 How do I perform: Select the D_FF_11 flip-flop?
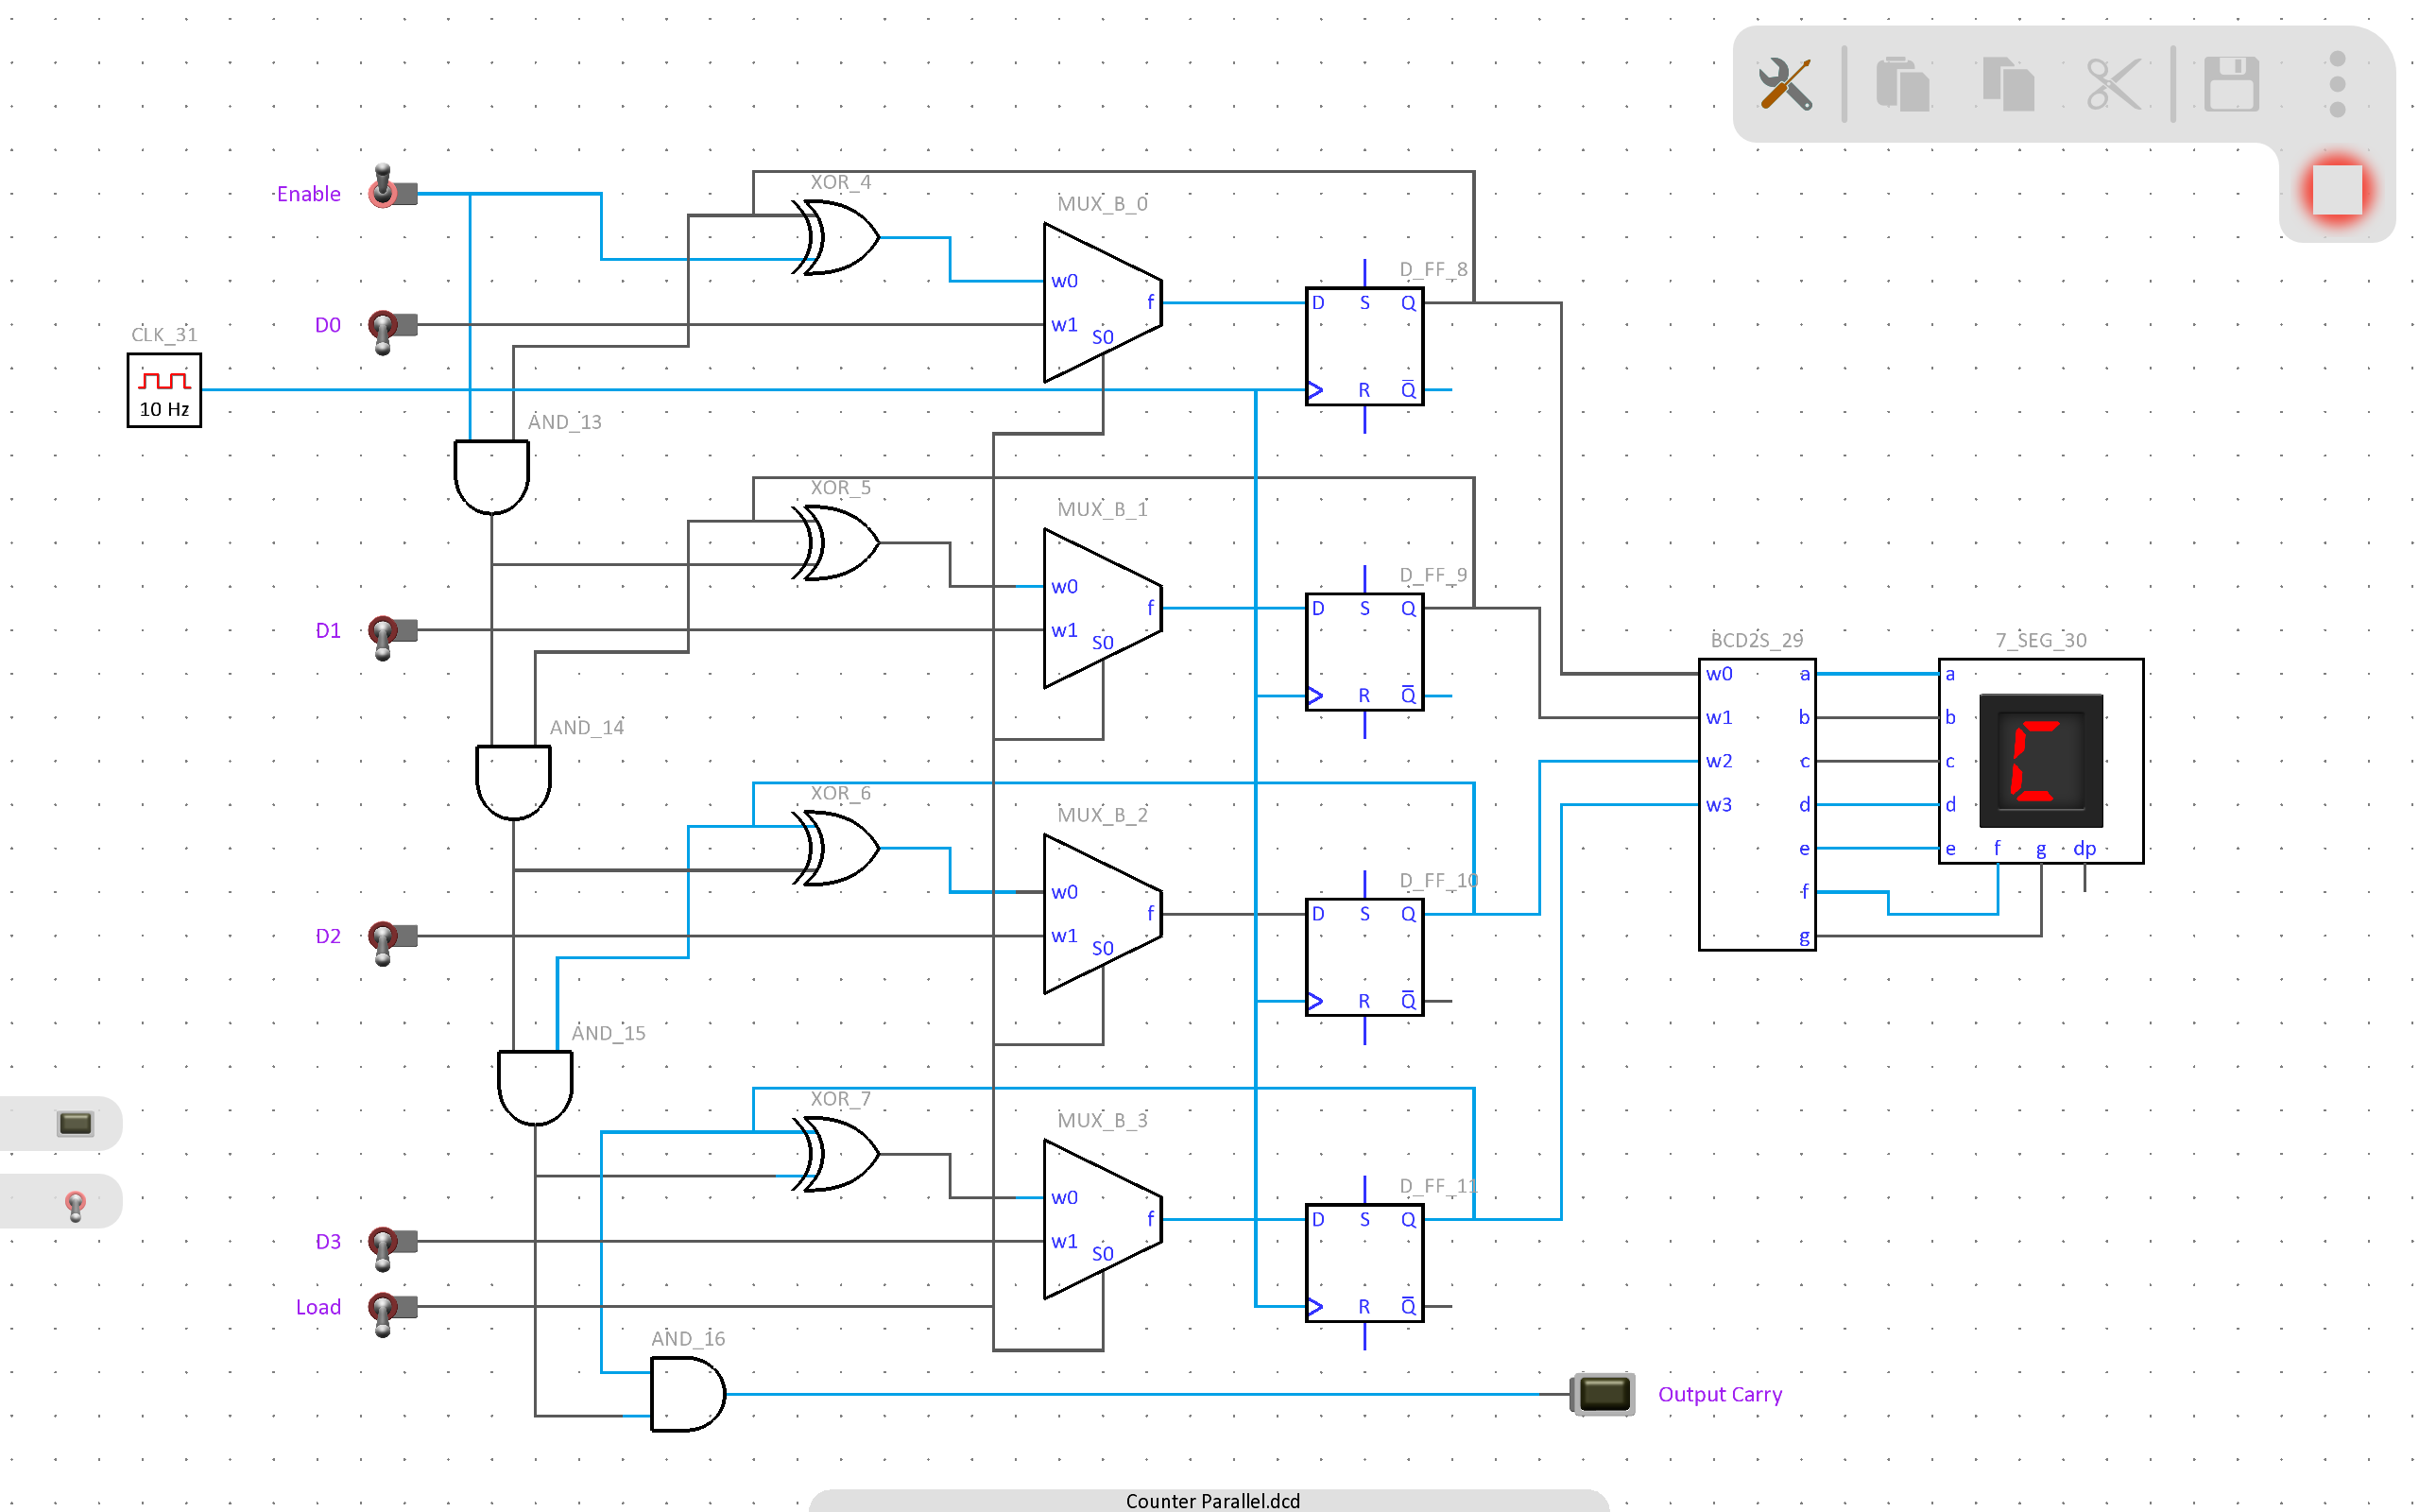tap(1364, 1263)
